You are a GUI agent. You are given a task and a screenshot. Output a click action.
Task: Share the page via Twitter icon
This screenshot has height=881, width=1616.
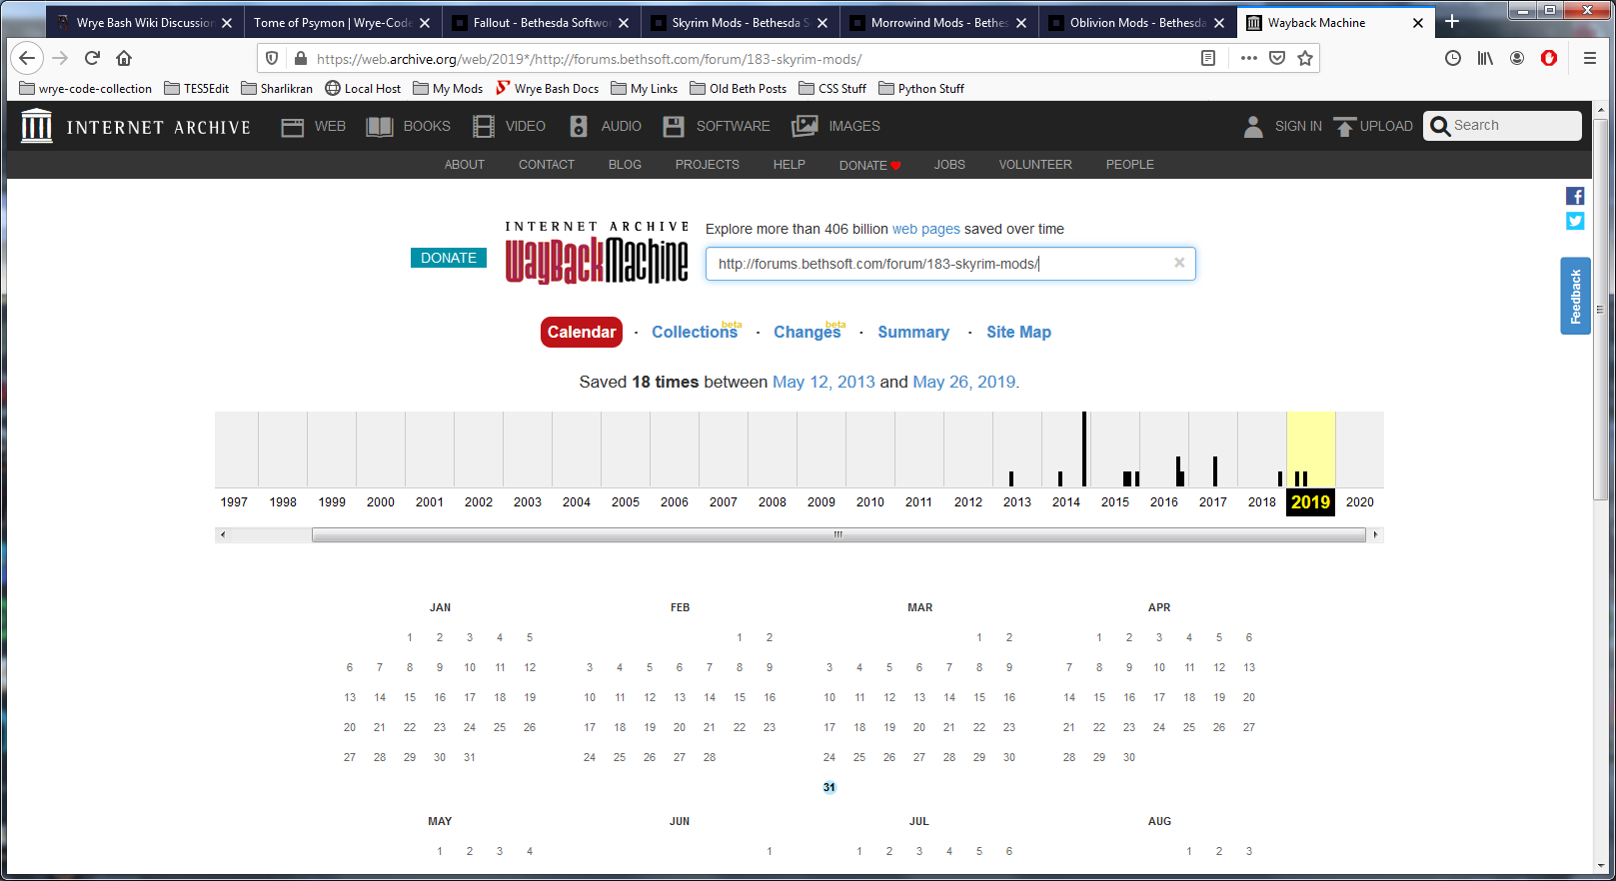coord(1575,221)
